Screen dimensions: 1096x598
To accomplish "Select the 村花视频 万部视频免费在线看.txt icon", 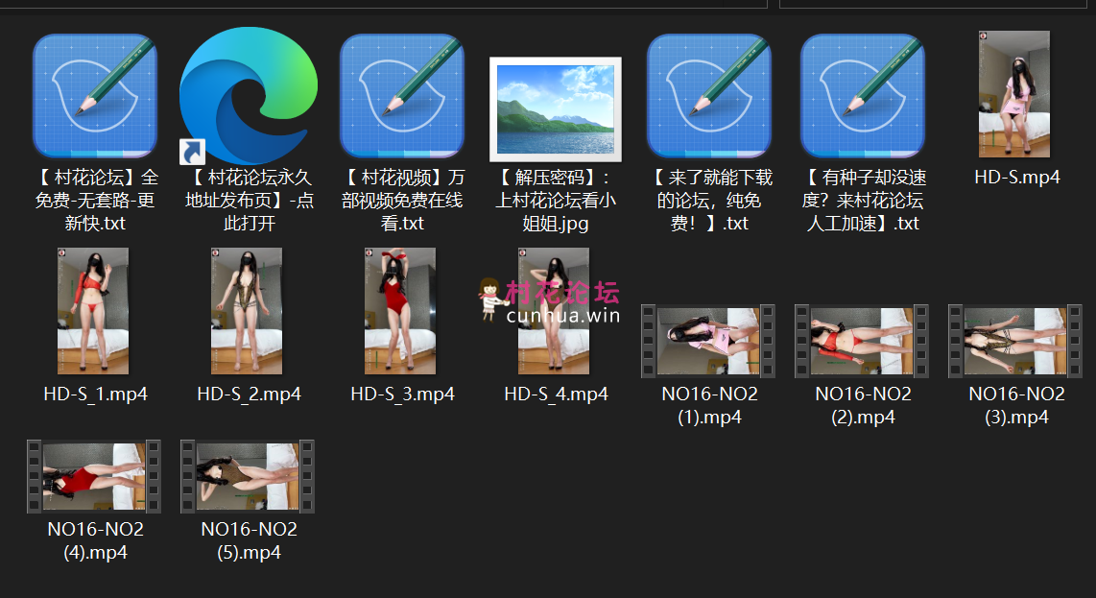I will [x=402, y=96].
